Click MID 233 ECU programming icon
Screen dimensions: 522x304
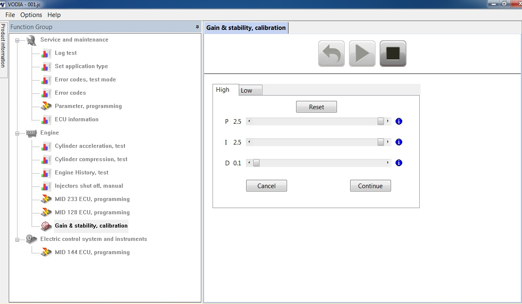pos(46,199)
